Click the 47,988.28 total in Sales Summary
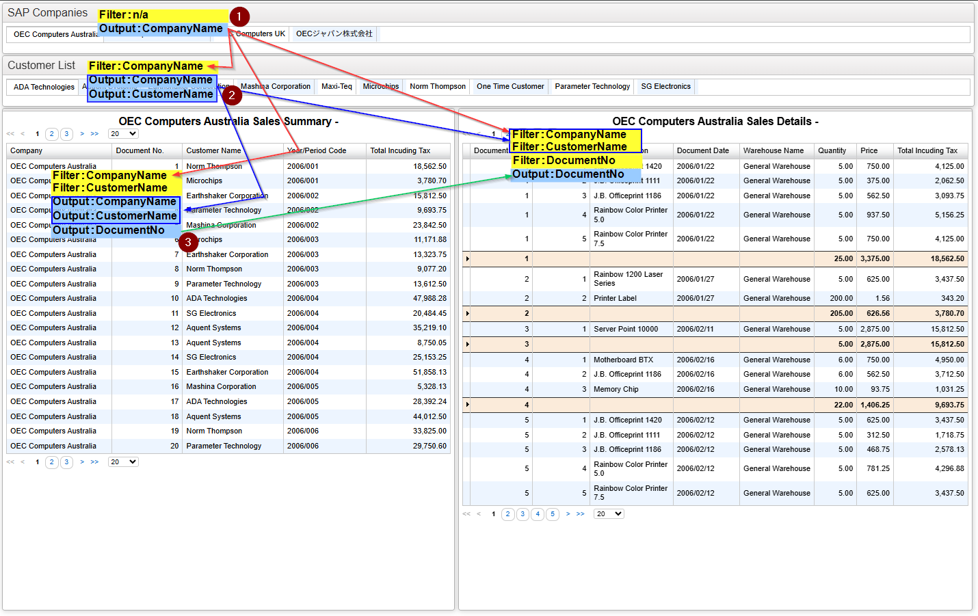 point(429,299)
